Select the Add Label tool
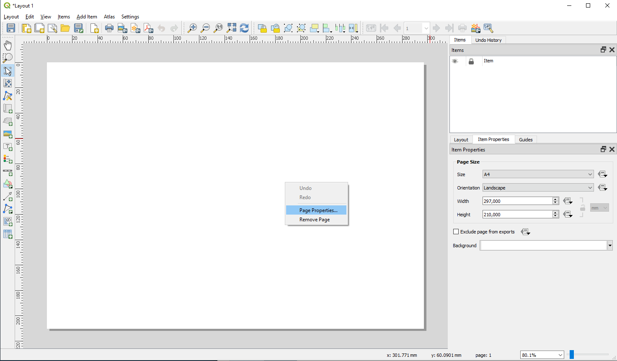 pos(8,147)
